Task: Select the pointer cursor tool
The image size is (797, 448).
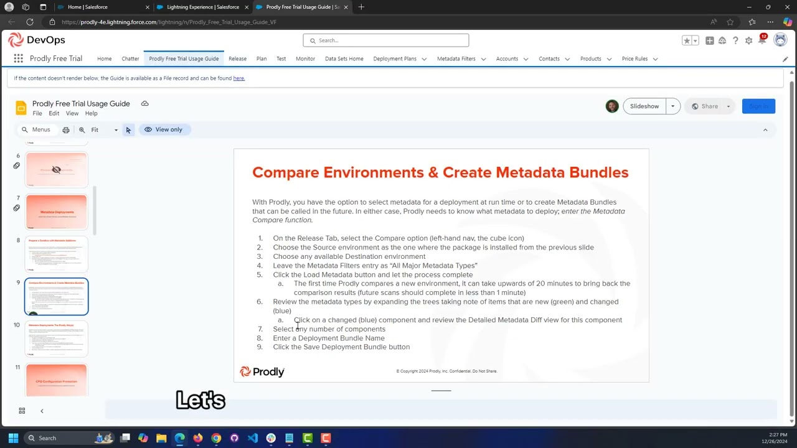Action: pos(128,129)
